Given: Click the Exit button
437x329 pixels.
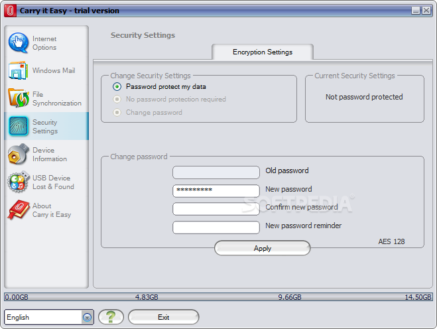Looking at the screenshot, I should click(x=164, y=317).
